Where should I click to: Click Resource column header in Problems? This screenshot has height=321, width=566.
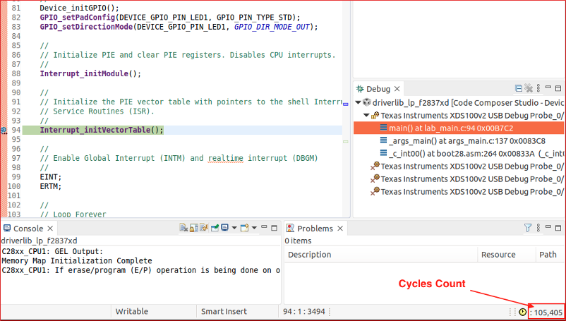(507, 255)
